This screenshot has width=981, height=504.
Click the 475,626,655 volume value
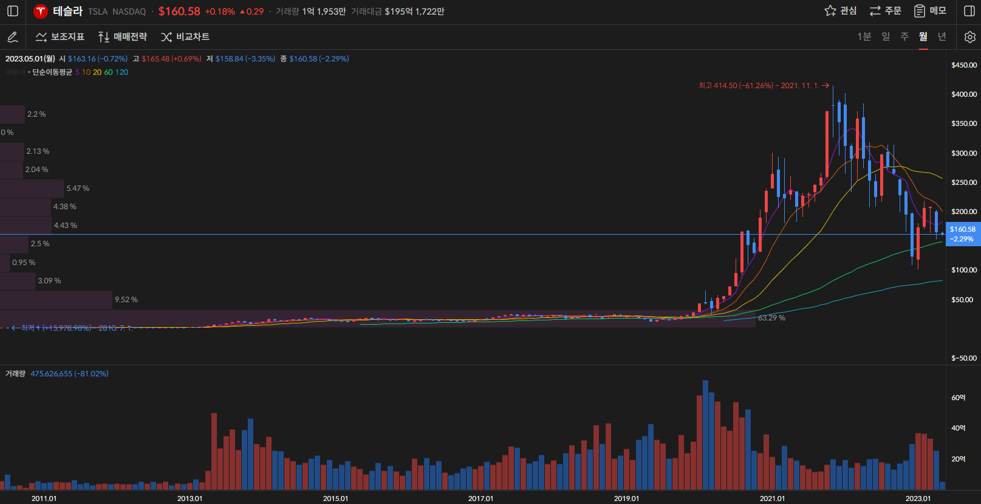[69, 374]
